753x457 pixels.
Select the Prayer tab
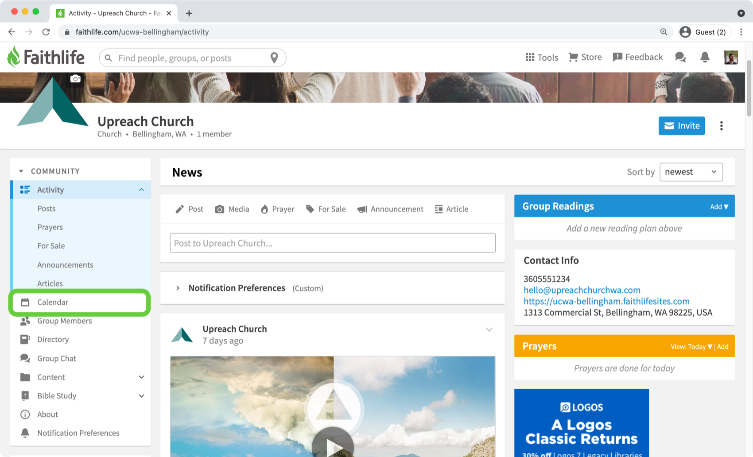click(277, 209)
